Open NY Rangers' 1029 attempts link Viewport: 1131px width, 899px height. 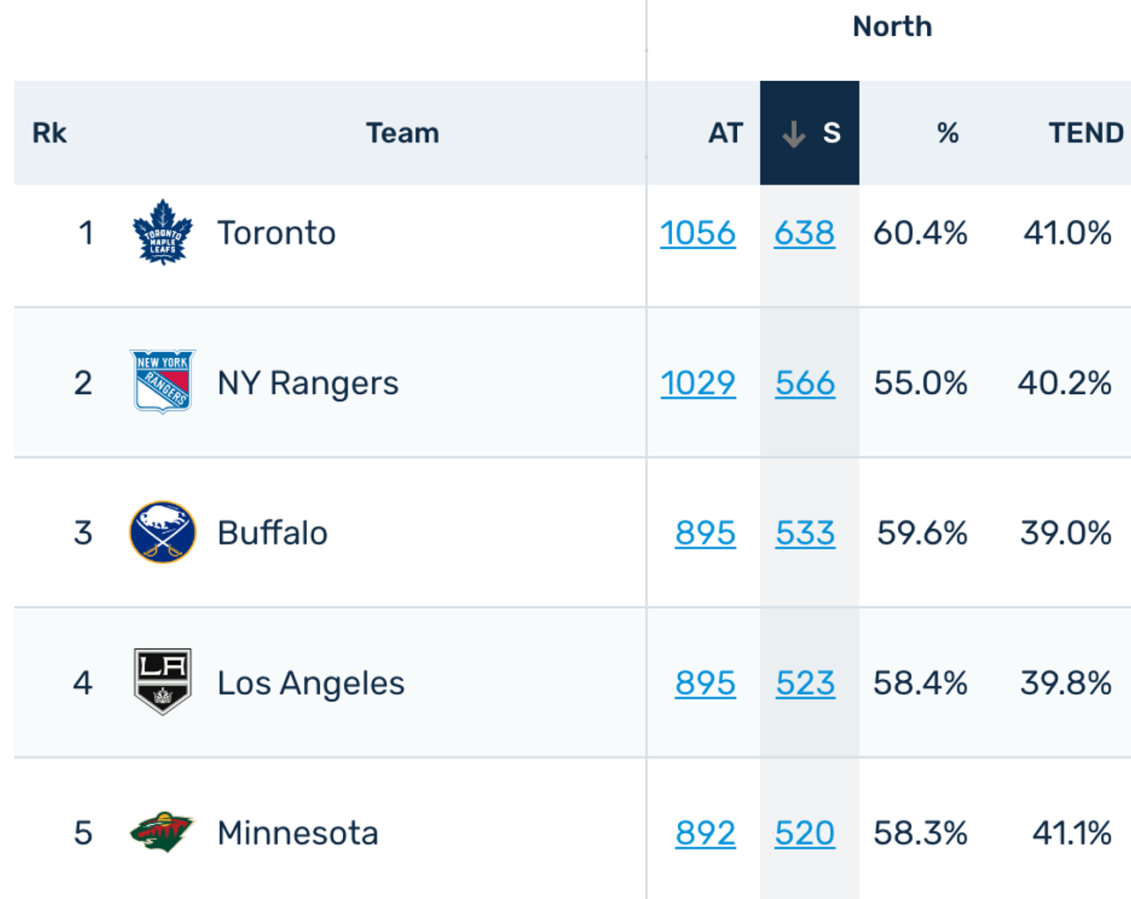697,383
